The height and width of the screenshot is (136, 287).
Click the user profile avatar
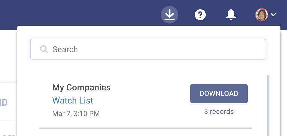coord(261,15)
